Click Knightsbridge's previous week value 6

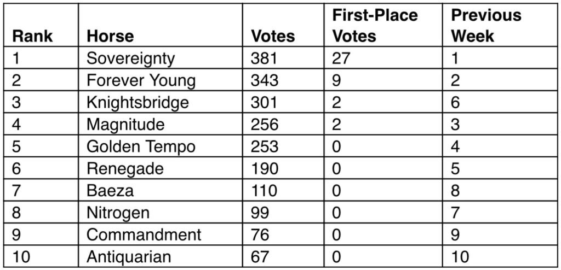tap(500, 102)
